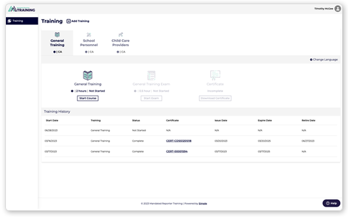This screenshot has width=348, height=218.
Task: Click the Mandated Reporter Training logo
Action: (21, 9)
